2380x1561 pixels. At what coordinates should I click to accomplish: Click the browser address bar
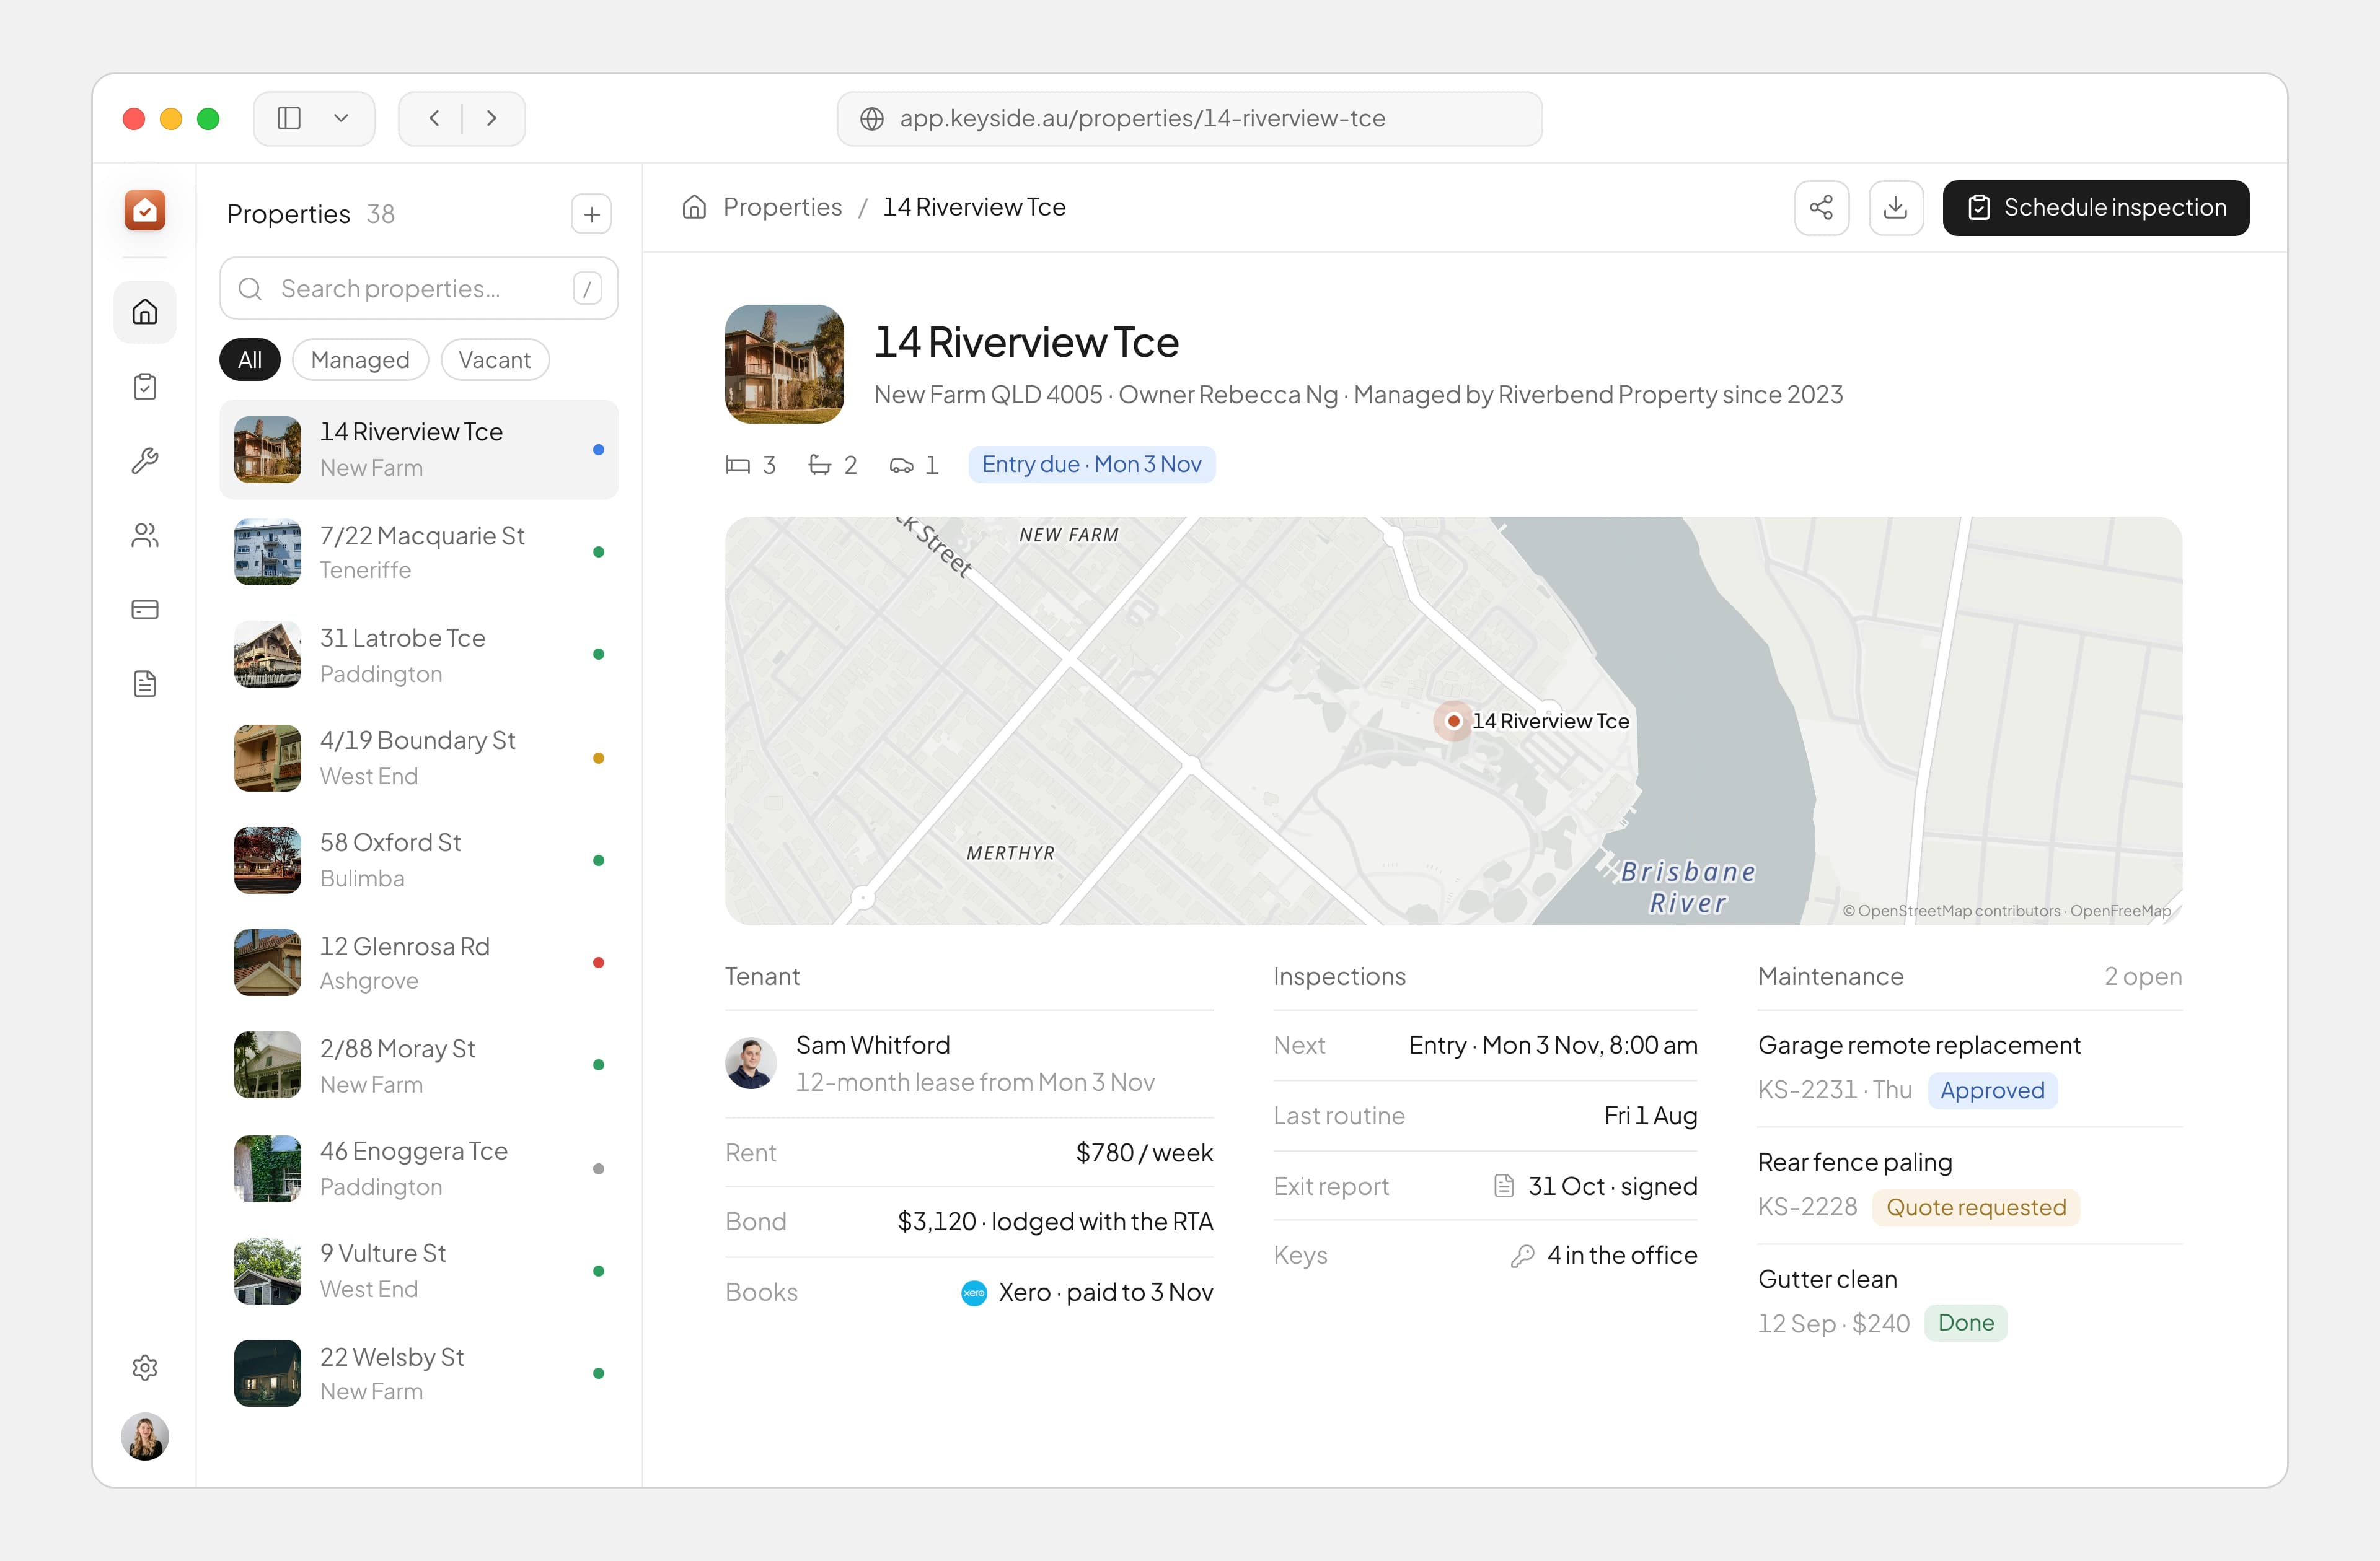pyautogui.click(x=1189, y=119)
